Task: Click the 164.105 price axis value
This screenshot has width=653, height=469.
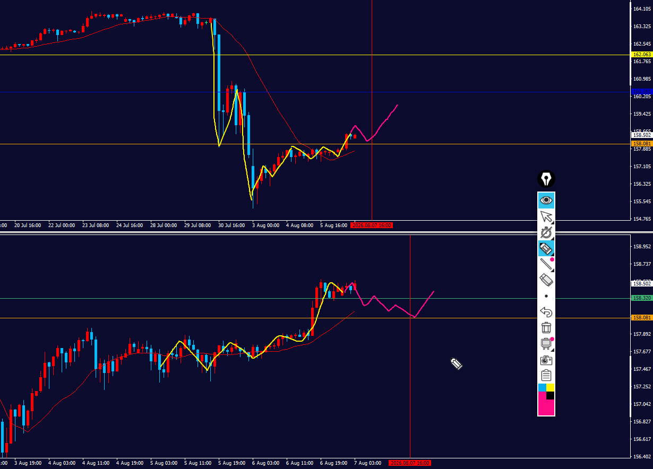Action: [x=642, y=9]
